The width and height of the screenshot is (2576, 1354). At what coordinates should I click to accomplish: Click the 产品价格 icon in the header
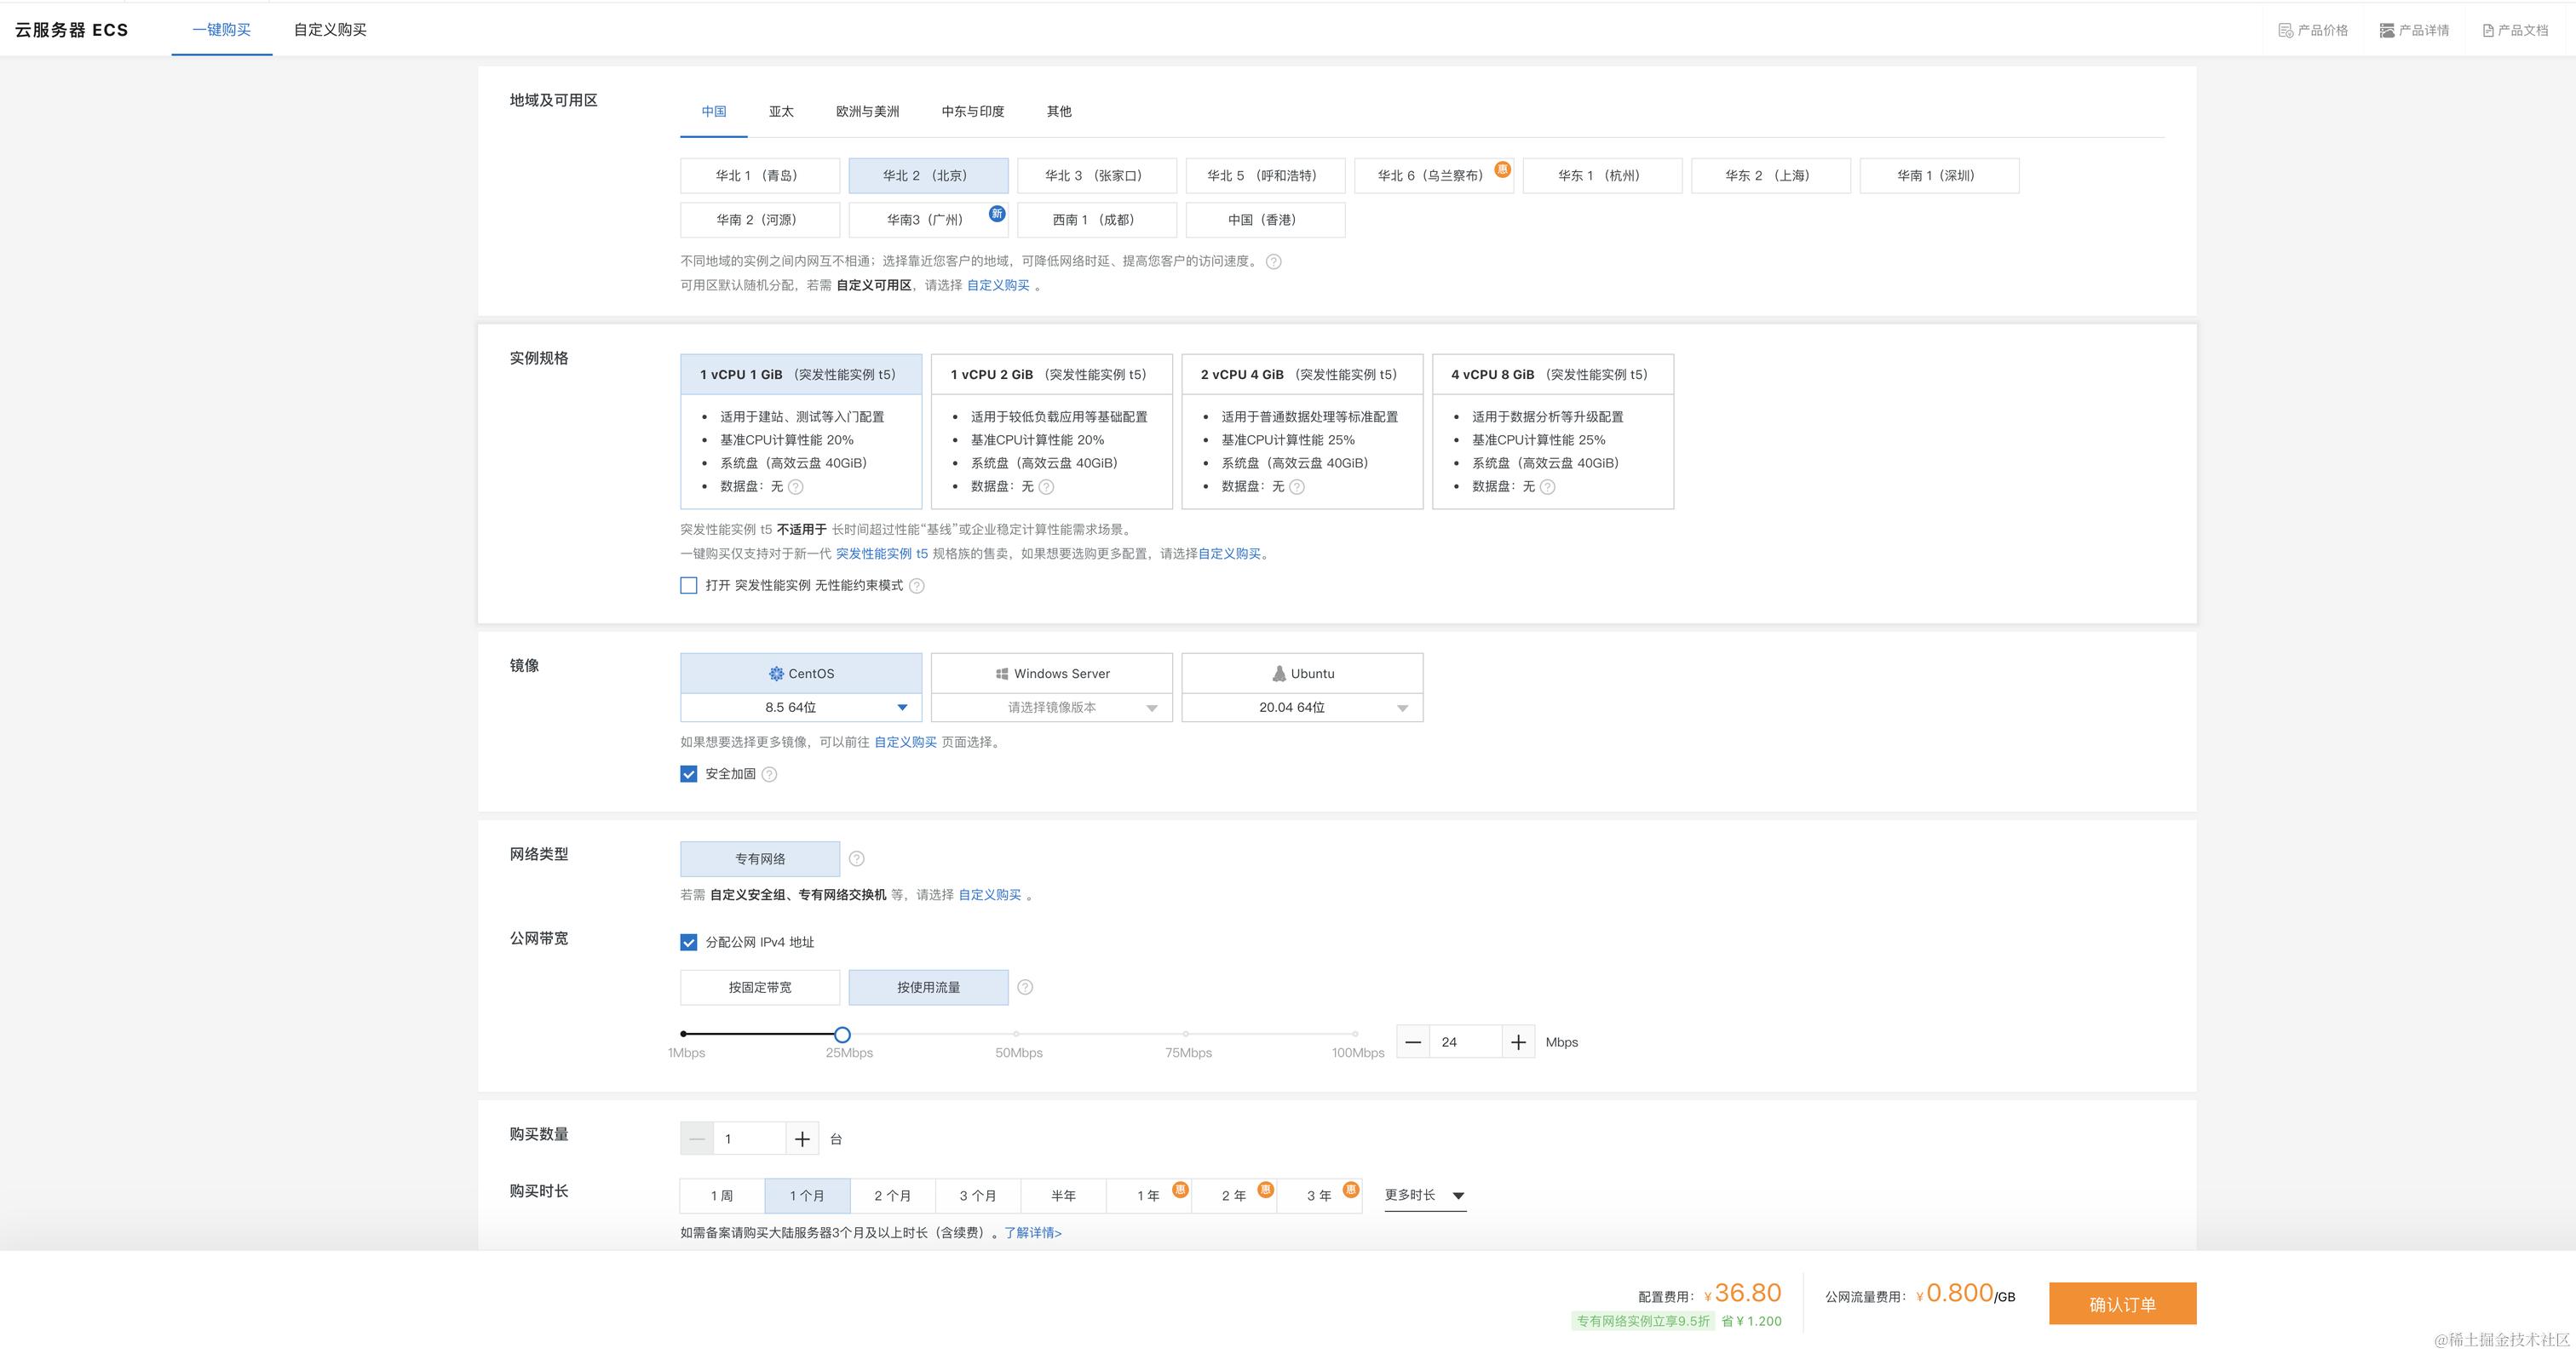pos(2285,30)
